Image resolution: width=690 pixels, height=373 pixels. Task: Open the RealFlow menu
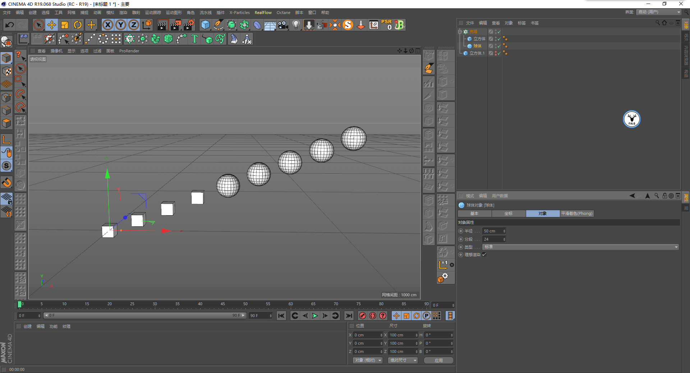(263, 13)
